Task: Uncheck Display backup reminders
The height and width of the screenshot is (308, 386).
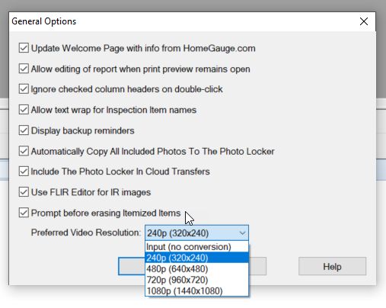Action: pyautogui.click(x=24, y=130)
